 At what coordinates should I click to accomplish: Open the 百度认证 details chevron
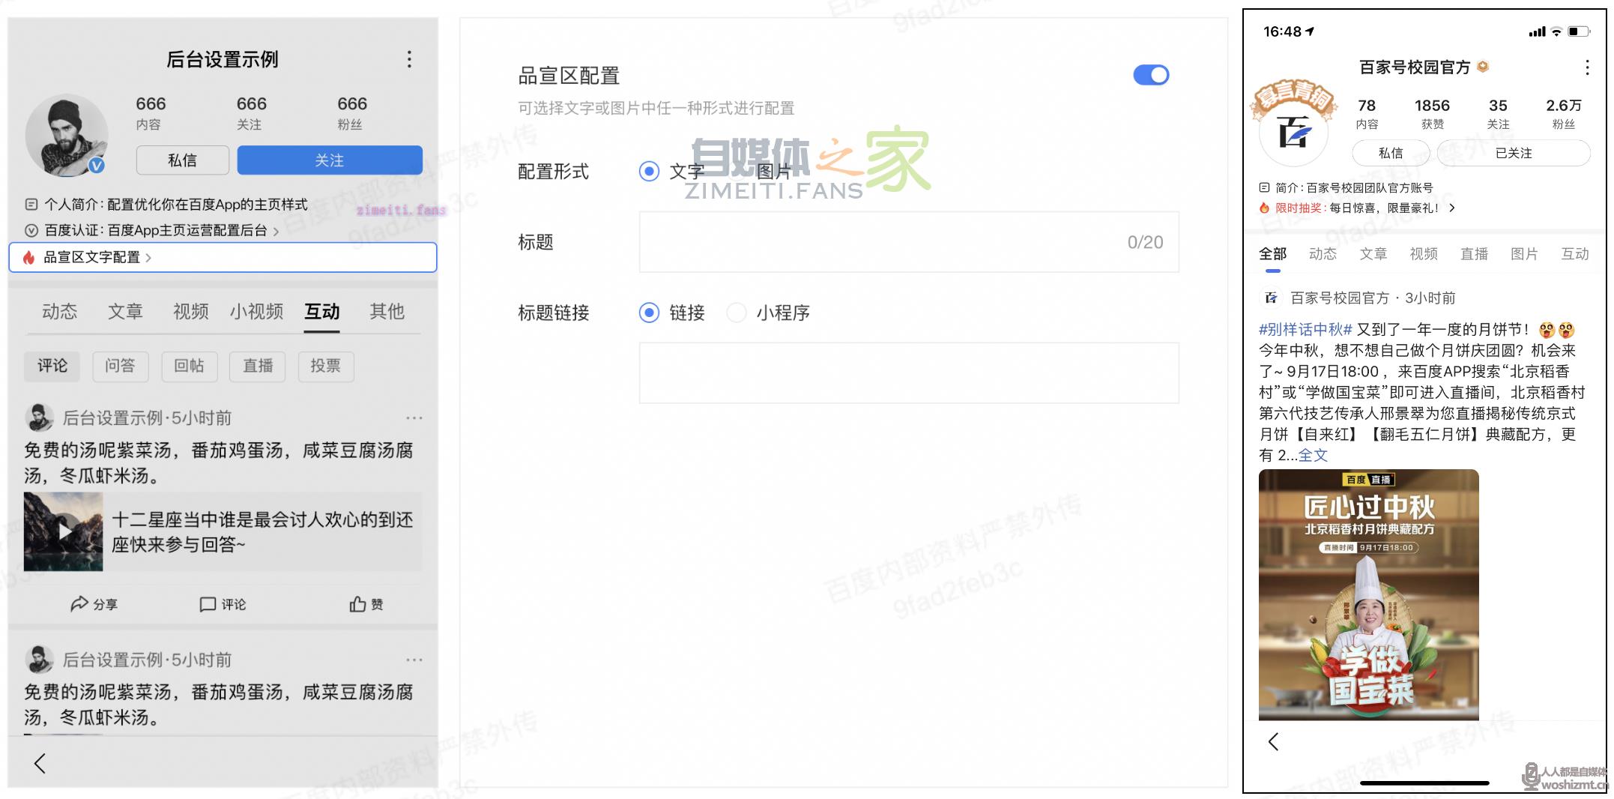276,232
